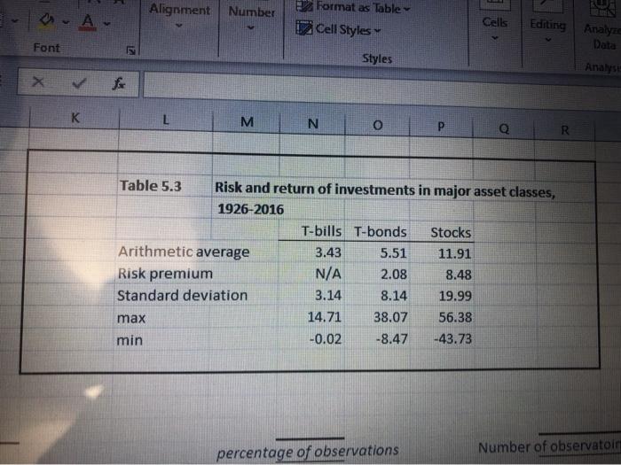Image resolution: width=621 pixels, height=465 pixels.
Task: Select cell with value 2.08
Action: click(x=377, y=275)
